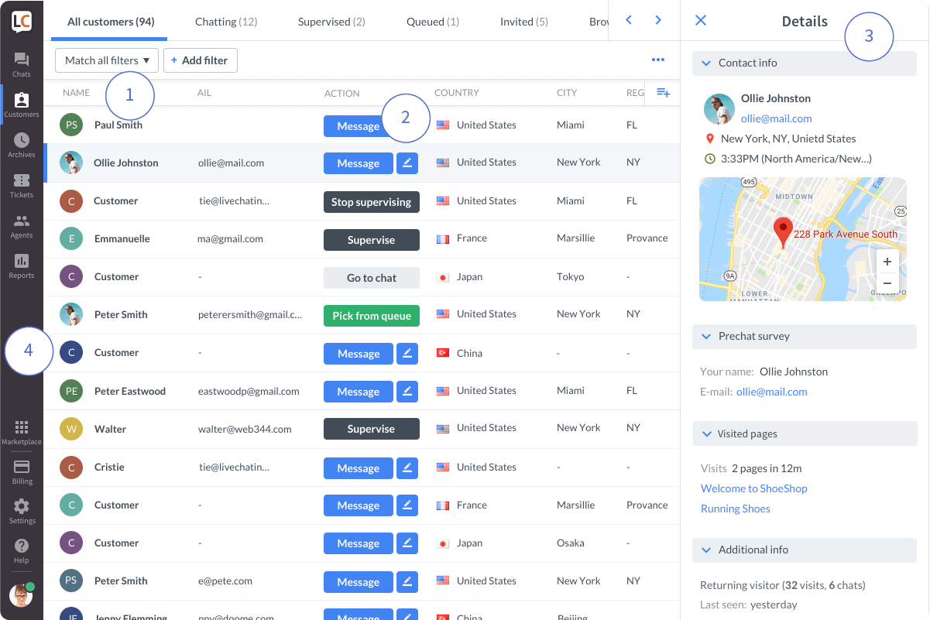Click the CITY column header
The width and height of the screenshot is (930, 620).
tap(567, 93)
